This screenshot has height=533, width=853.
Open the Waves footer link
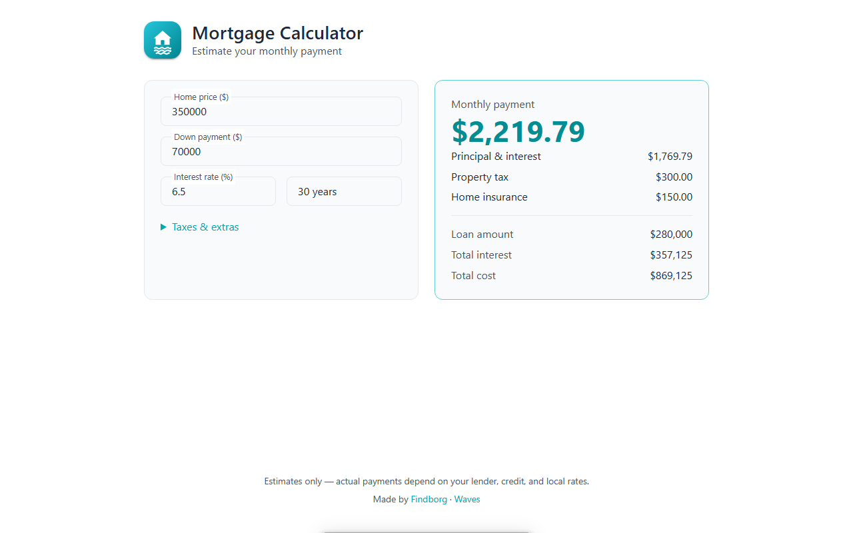[467, 499]
